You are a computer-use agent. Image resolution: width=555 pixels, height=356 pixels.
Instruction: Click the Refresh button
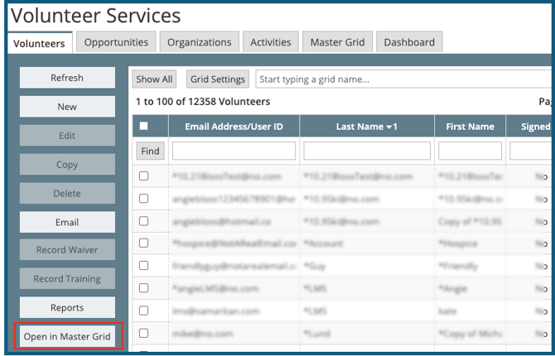[x=67, y=78]
